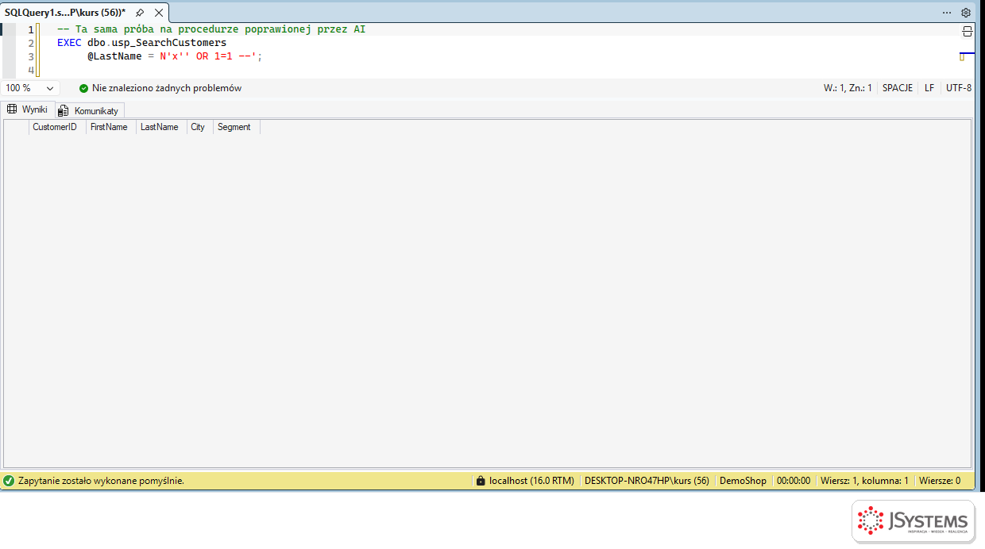Click the '@LastName' parameter in line 3
The image size is (985, 549).
pyautogui.click(x=114, y=56)
